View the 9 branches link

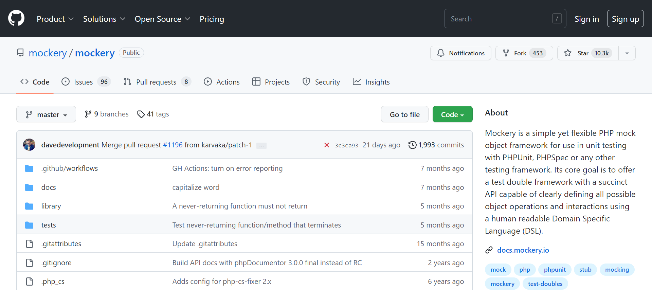pos(107,114)
